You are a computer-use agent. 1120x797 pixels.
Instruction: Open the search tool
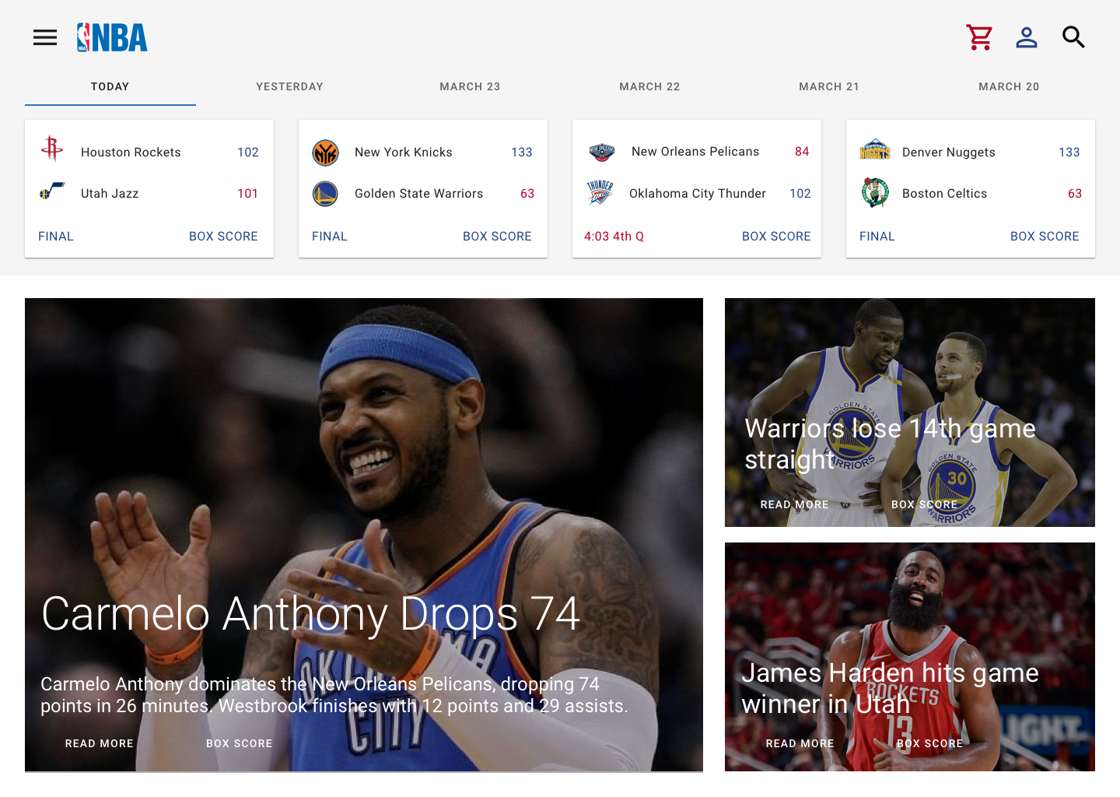pos(1073,37)
